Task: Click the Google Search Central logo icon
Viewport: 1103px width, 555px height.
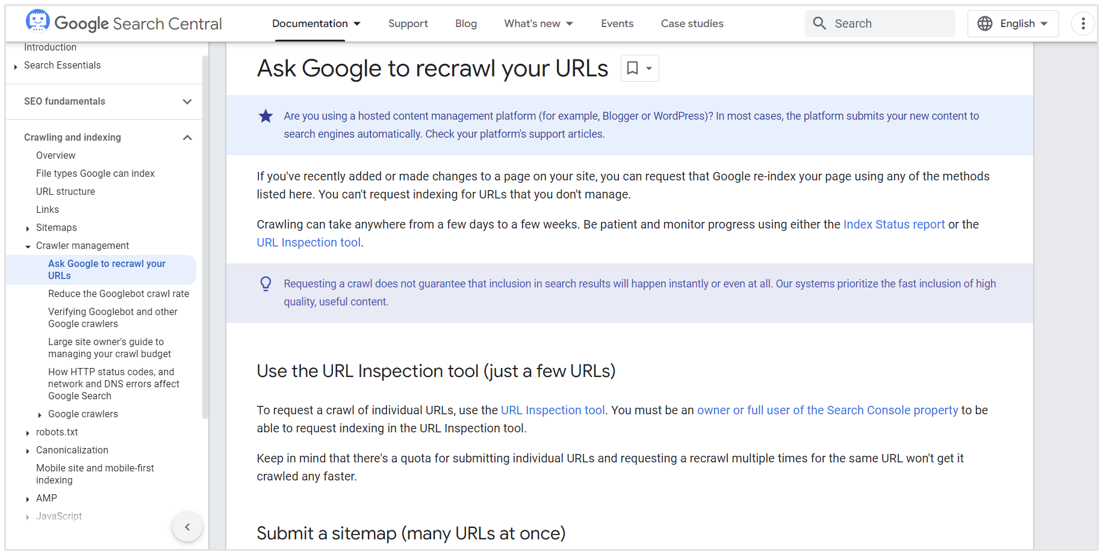Action: pyautogui.click(x=37, y=22)
